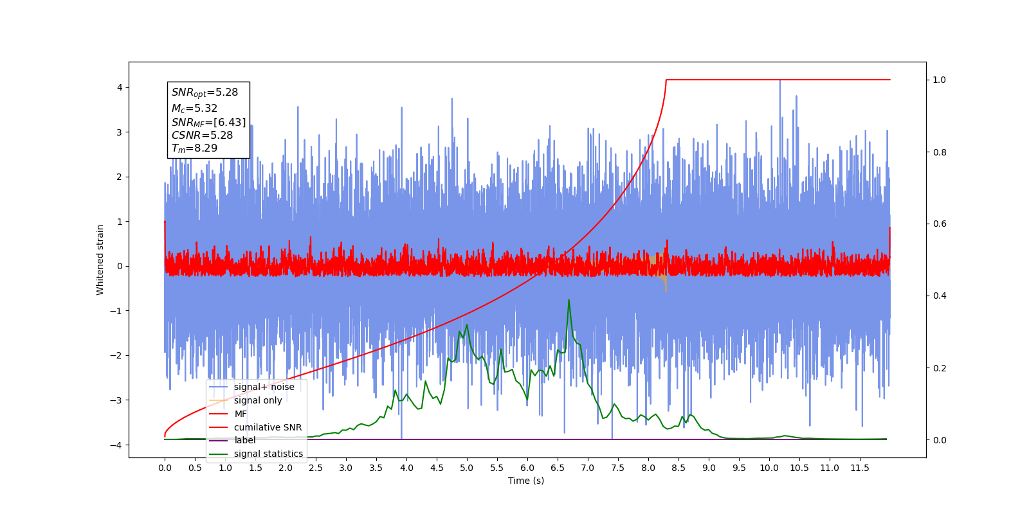Click the 'Whitened strain' y-axis label

[x=100, y=260]
